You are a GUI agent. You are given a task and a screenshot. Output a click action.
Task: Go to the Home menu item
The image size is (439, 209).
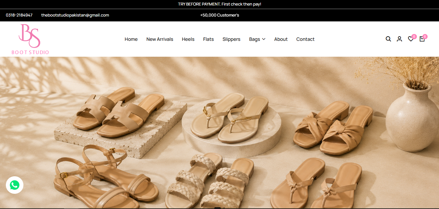[x=131, y=39]
